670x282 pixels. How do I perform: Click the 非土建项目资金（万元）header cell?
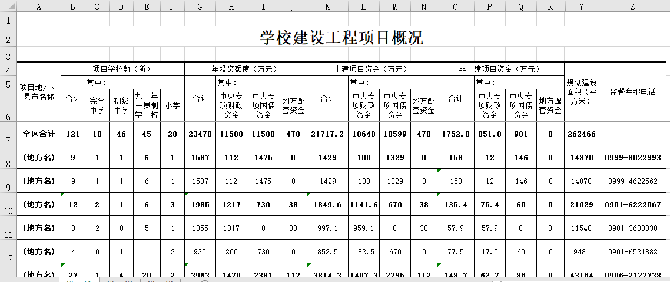click(x=500, y=69)
